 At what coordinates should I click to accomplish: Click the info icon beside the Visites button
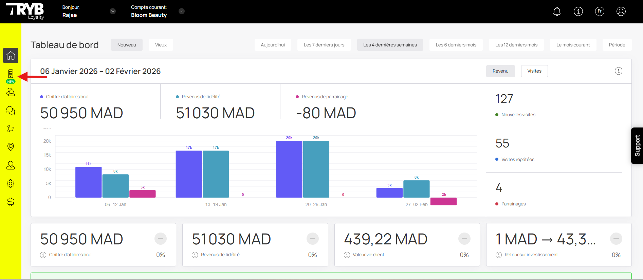619,71
